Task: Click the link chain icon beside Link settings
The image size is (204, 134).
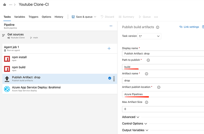Action: point(181,27)
